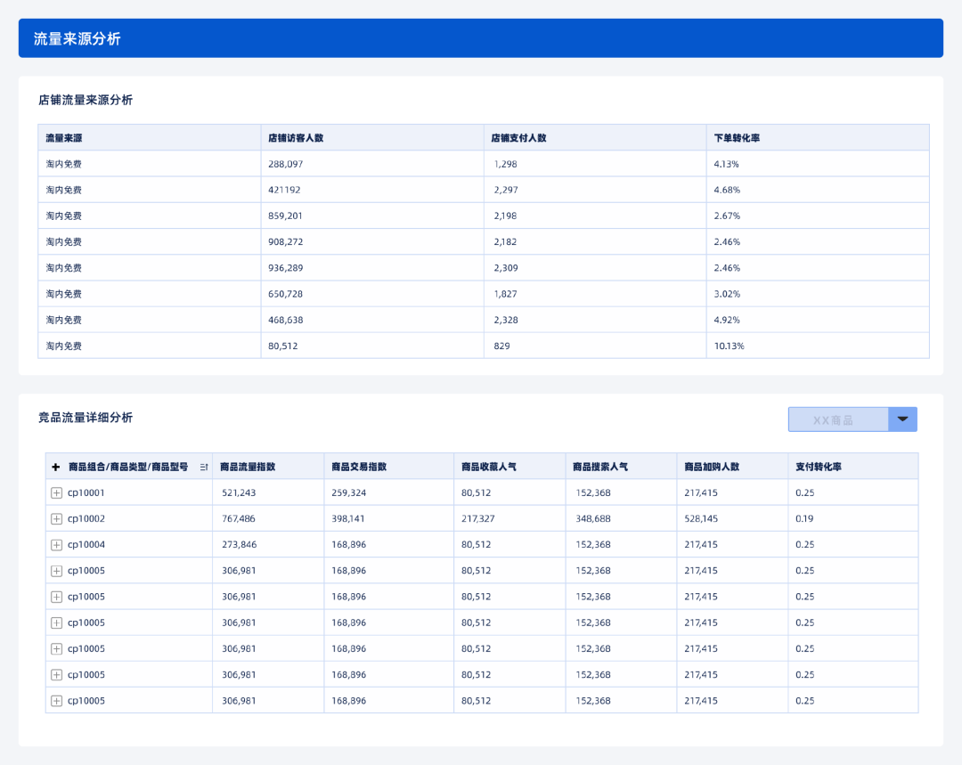Select traffic index value 521,243
This screenshot has width=962, height=765.
click(239, 492)
